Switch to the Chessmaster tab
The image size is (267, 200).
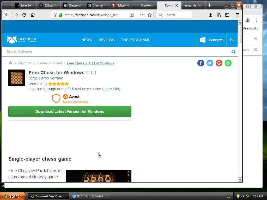(x=73, y=5)
